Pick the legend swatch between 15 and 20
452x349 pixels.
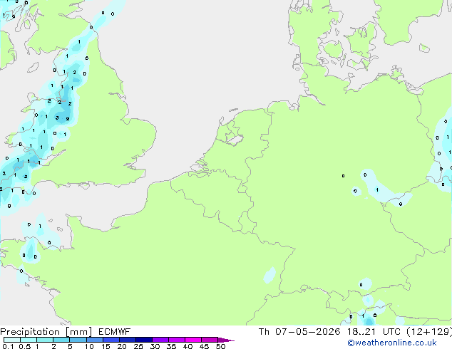(x=111, y=340)
